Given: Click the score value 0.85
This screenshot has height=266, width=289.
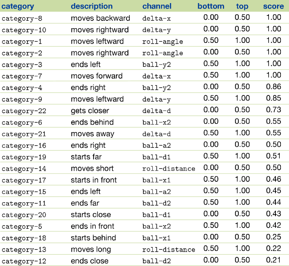Looking at the screenshot, I should [x=274, y=98].
